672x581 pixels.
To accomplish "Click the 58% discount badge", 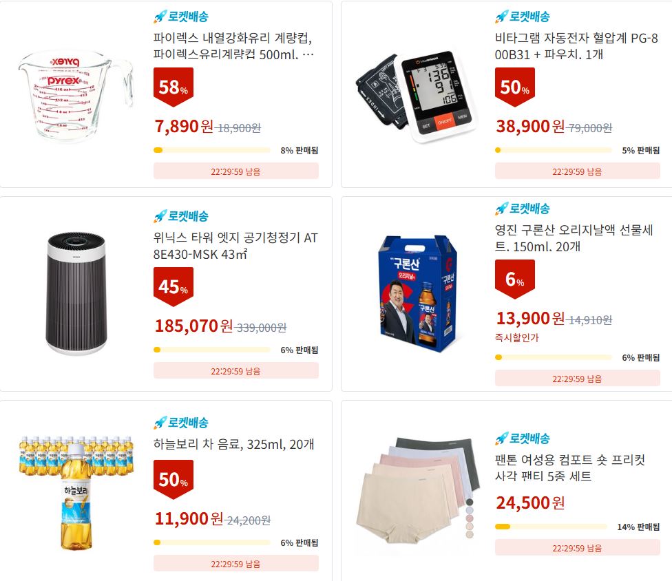I will point(173,87).
